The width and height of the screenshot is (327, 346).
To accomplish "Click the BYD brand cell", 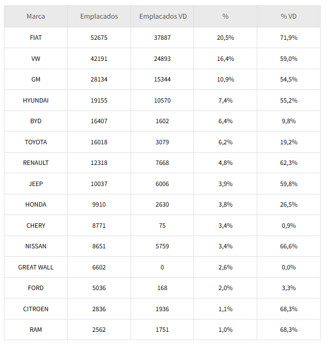I will [36, 121].
